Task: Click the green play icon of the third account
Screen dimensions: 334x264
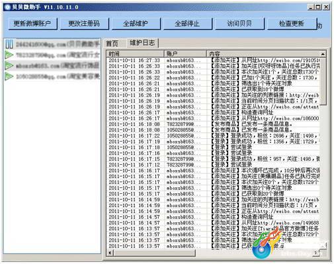Action: (9, 66)
